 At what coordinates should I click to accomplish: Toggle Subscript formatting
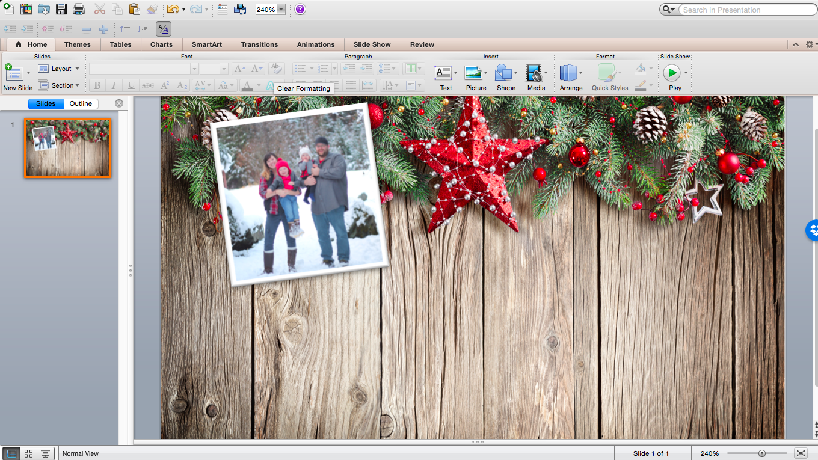point(182,86)
